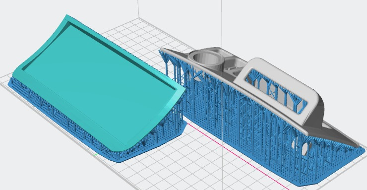This screenshot has width=367, height=190.
Task: Click the vertical gray guide line above models
Action: (222, 23)
